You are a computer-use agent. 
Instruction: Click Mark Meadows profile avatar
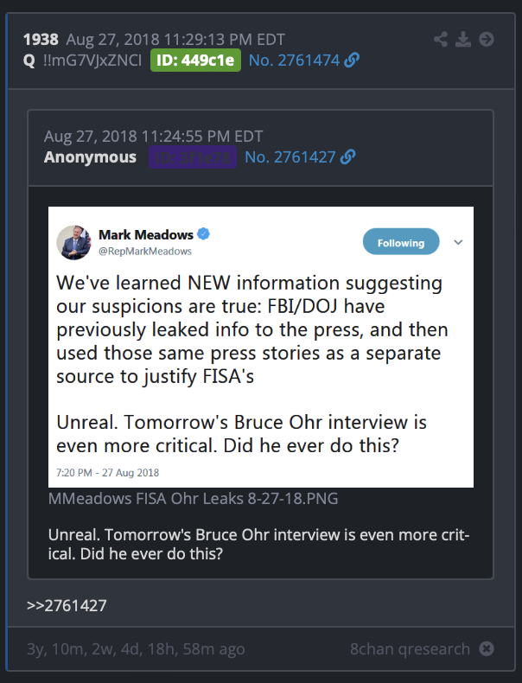pyautogui.click(x=74, y=242)
